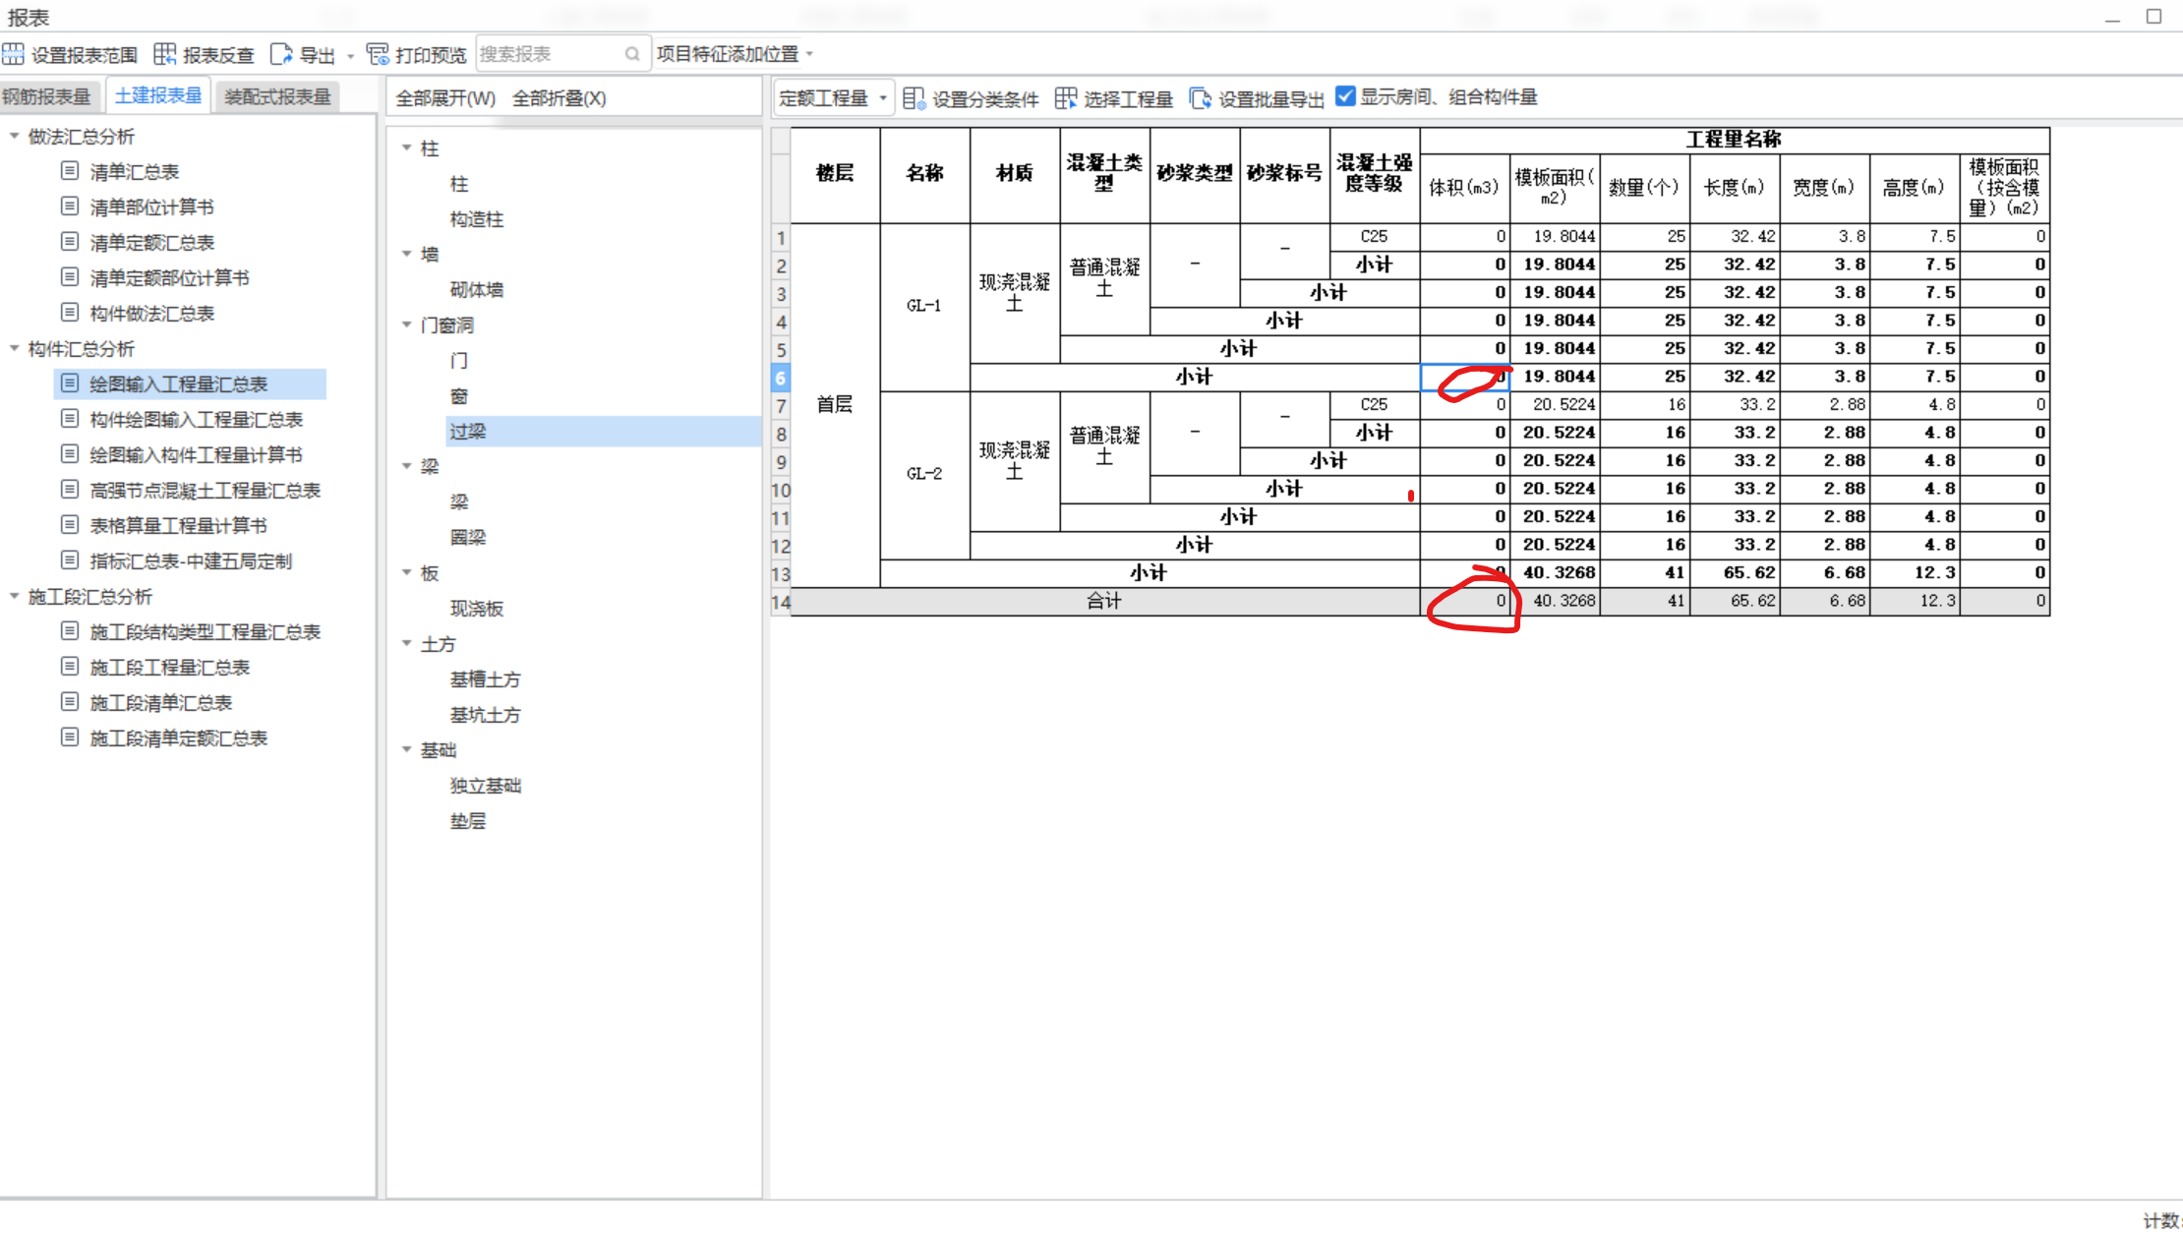Click the 设置批量导出 icon
The image size is (2183, 1237).
click(1200, 97)
